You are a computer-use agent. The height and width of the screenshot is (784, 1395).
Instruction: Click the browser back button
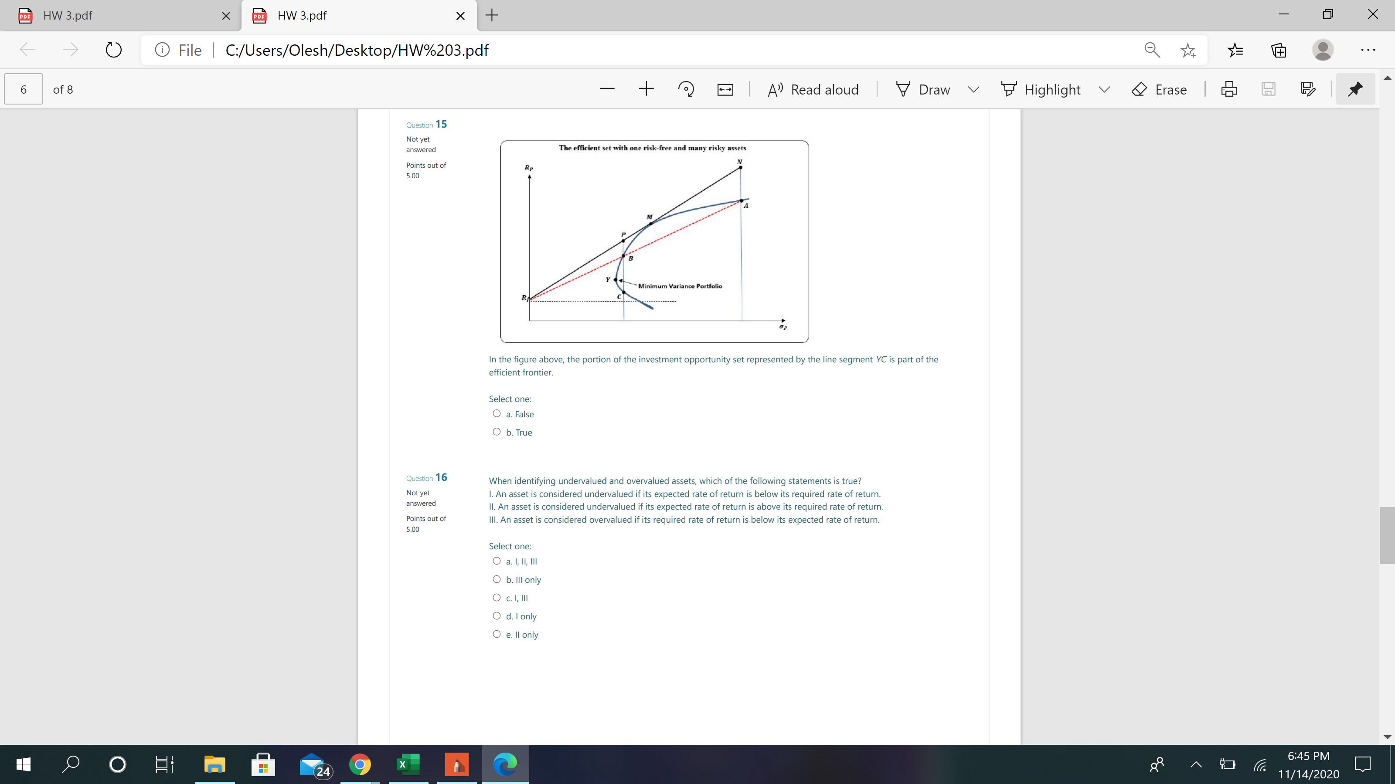27,50
